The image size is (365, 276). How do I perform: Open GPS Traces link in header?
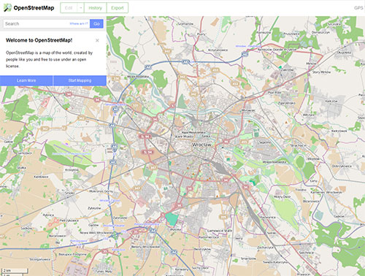pyautogui.click(x=359, y=8)
